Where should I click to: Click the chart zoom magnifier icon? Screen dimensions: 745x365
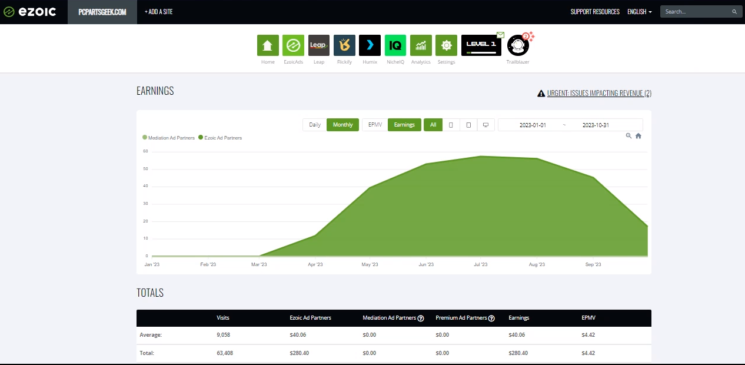coord(628,136)
